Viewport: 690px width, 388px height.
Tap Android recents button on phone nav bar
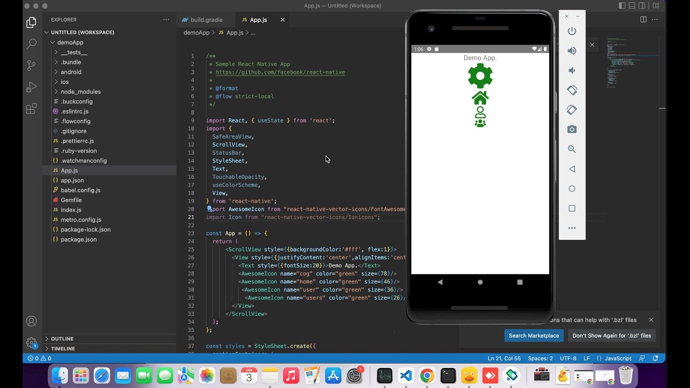[520, 282]
